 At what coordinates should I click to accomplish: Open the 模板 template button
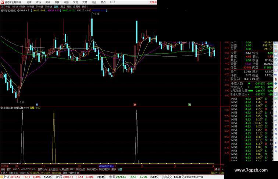tap(217, 169)
